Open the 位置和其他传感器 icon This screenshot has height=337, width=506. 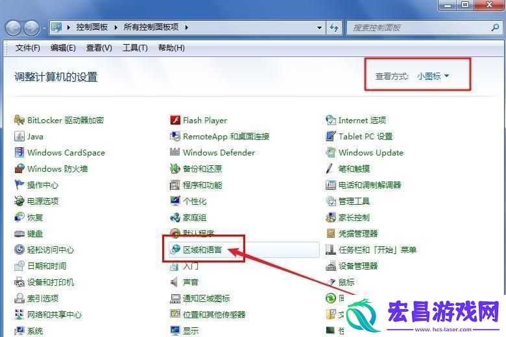[x=175, y=314]
